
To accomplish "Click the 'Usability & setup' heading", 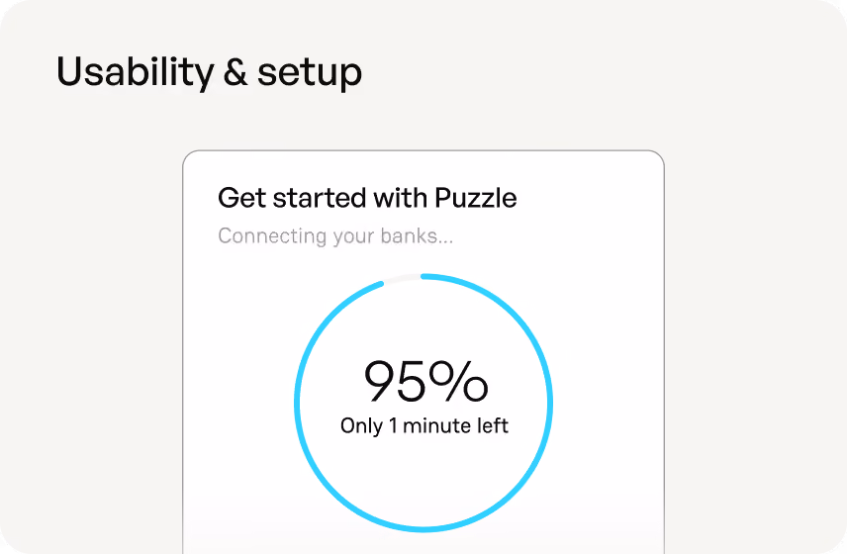I will 209,72.
